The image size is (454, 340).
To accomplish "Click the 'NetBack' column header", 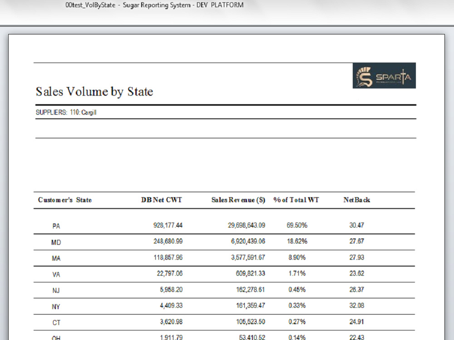I will coord(357,200).
